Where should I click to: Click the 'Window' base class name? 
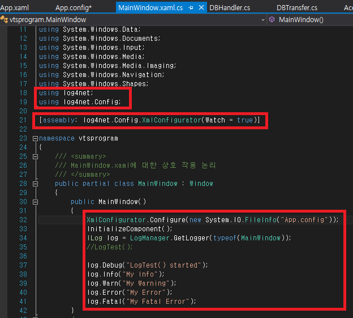[x=201, y=184]
